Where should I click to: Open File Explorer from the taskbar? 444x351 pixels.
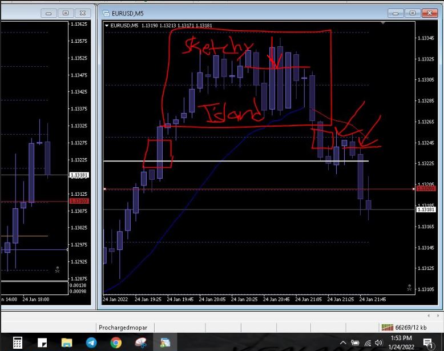(67, 342)
